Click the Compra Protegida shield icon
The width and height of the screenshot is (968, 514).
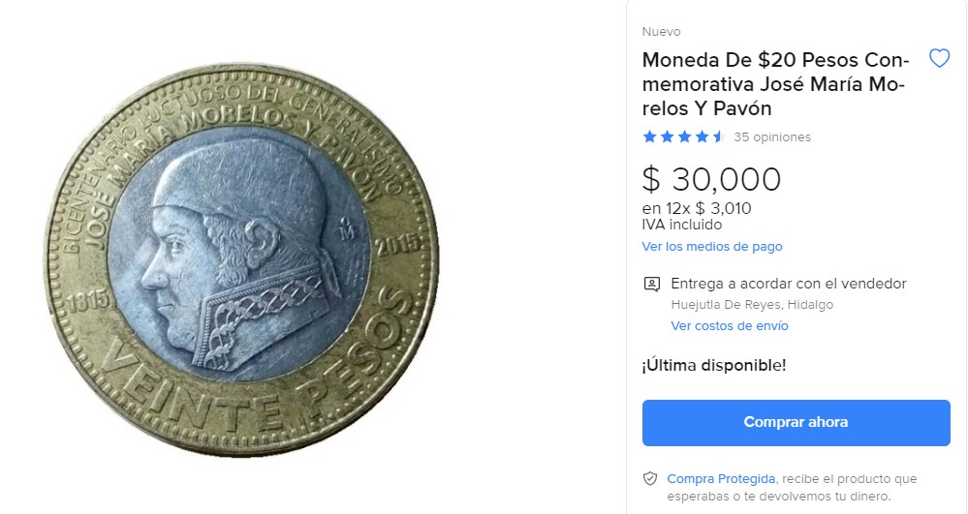650,479
